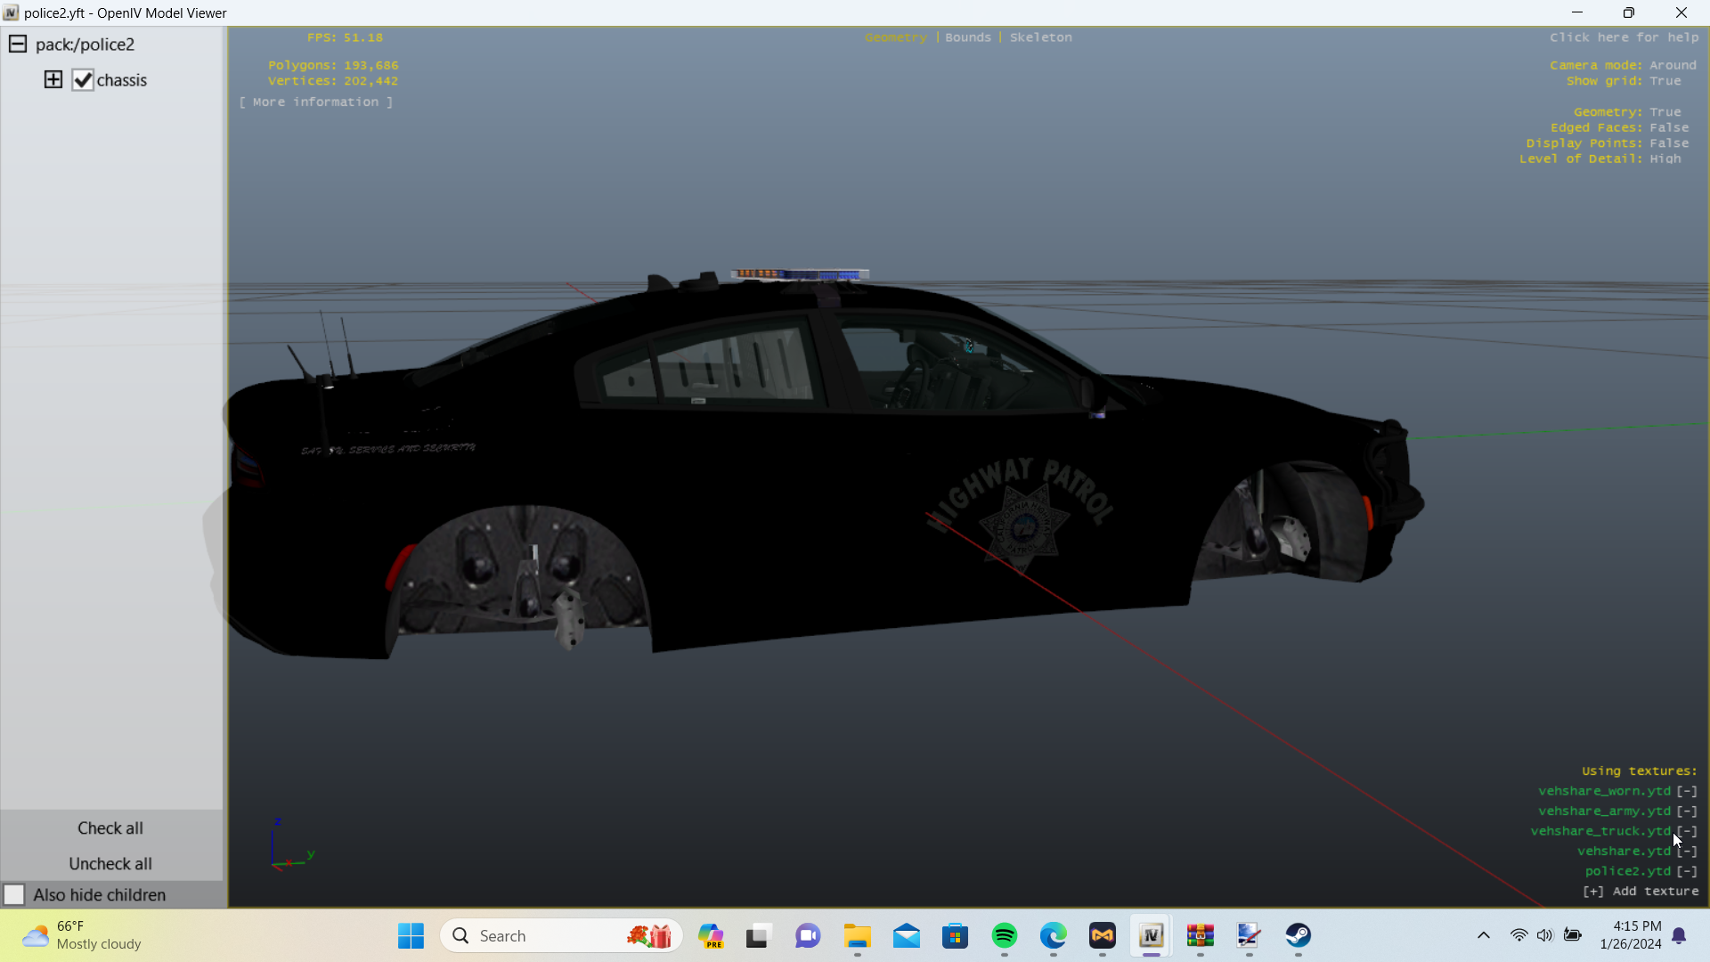Switch to the Bounds view tab
The image size is (1710, 962).
pyautogui.click(x=967, y=37)
